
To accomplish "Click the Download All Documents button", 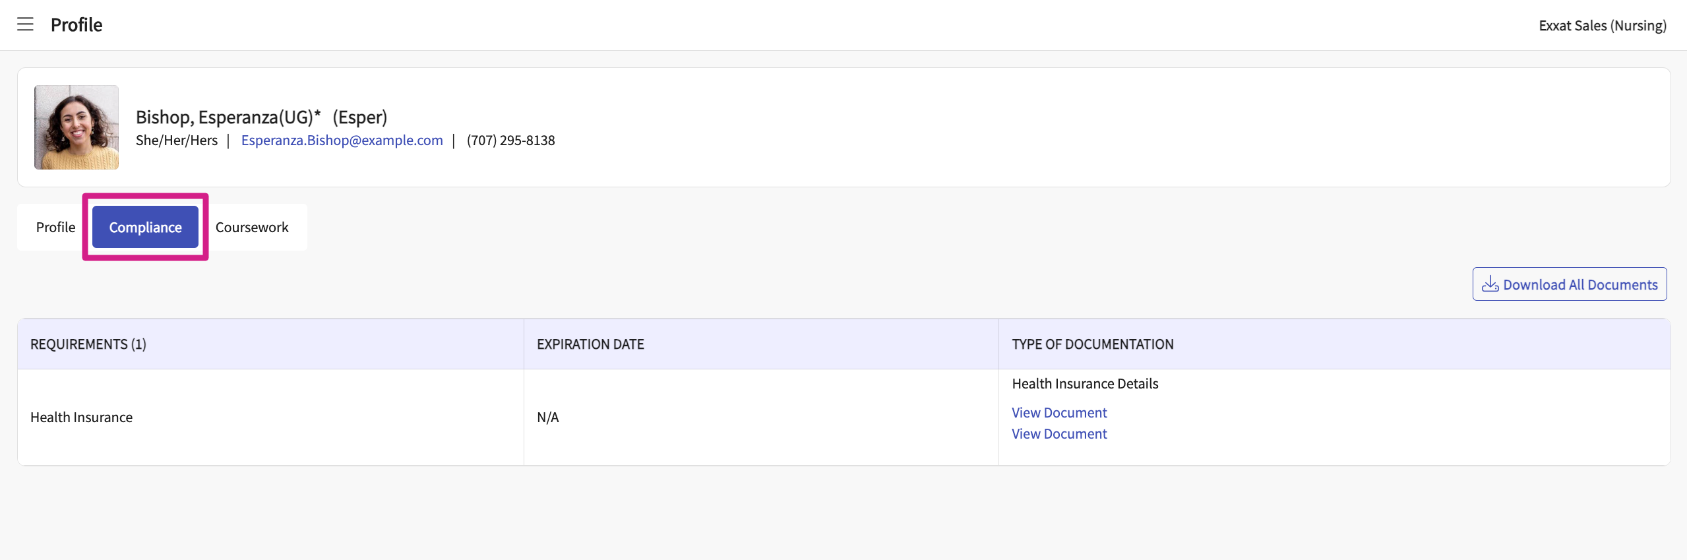I will coord(1569,284).
